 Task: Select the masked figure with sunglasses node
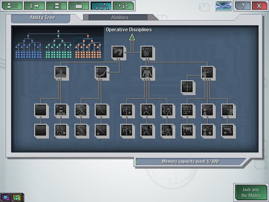tap(61, 110)
